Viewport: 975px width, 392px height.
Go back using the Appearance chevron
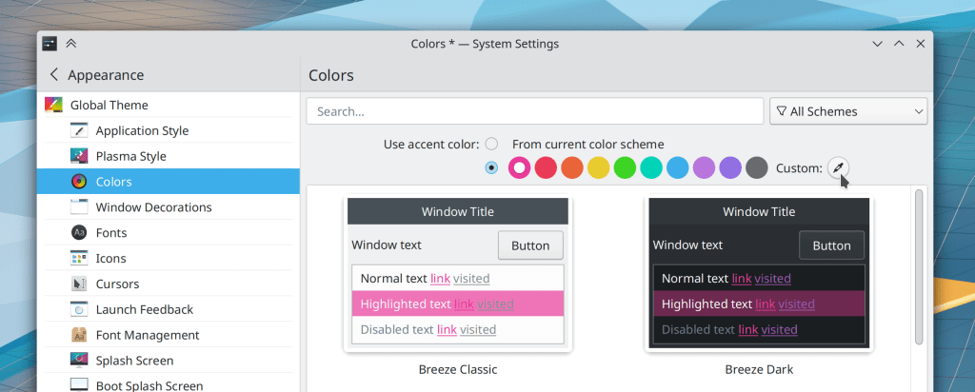tap(54, 75)
